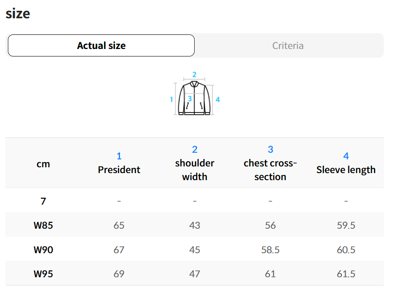Image resolution: width=393 pixels, height=298 pixels.
Task: Click label 4 right of the jacket
Action: (218, 100)
